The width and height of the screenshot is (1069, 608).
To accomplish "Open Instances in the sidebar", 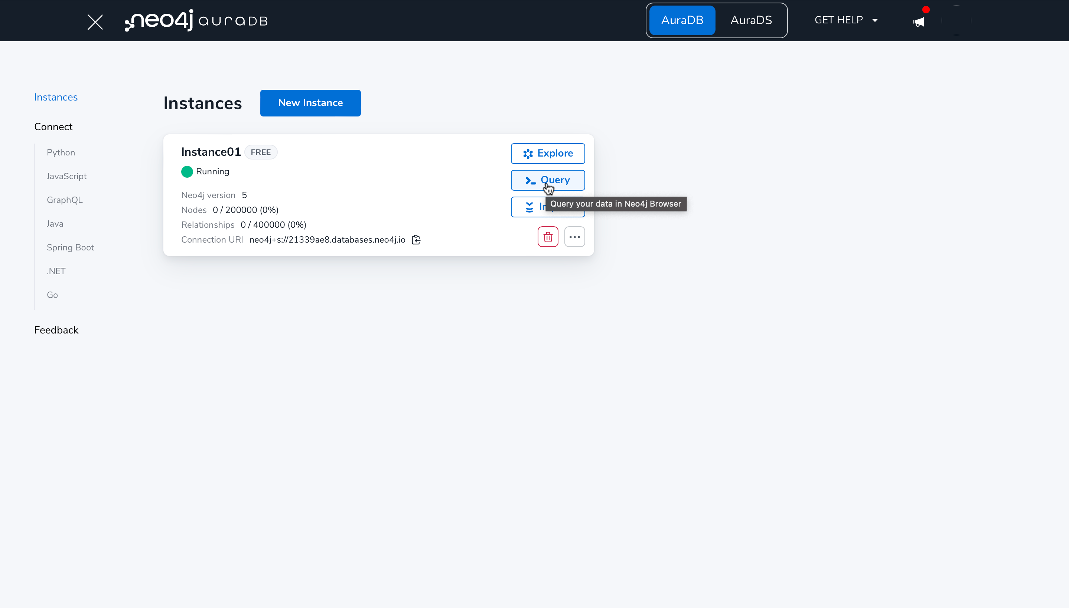I will [56, 97].
